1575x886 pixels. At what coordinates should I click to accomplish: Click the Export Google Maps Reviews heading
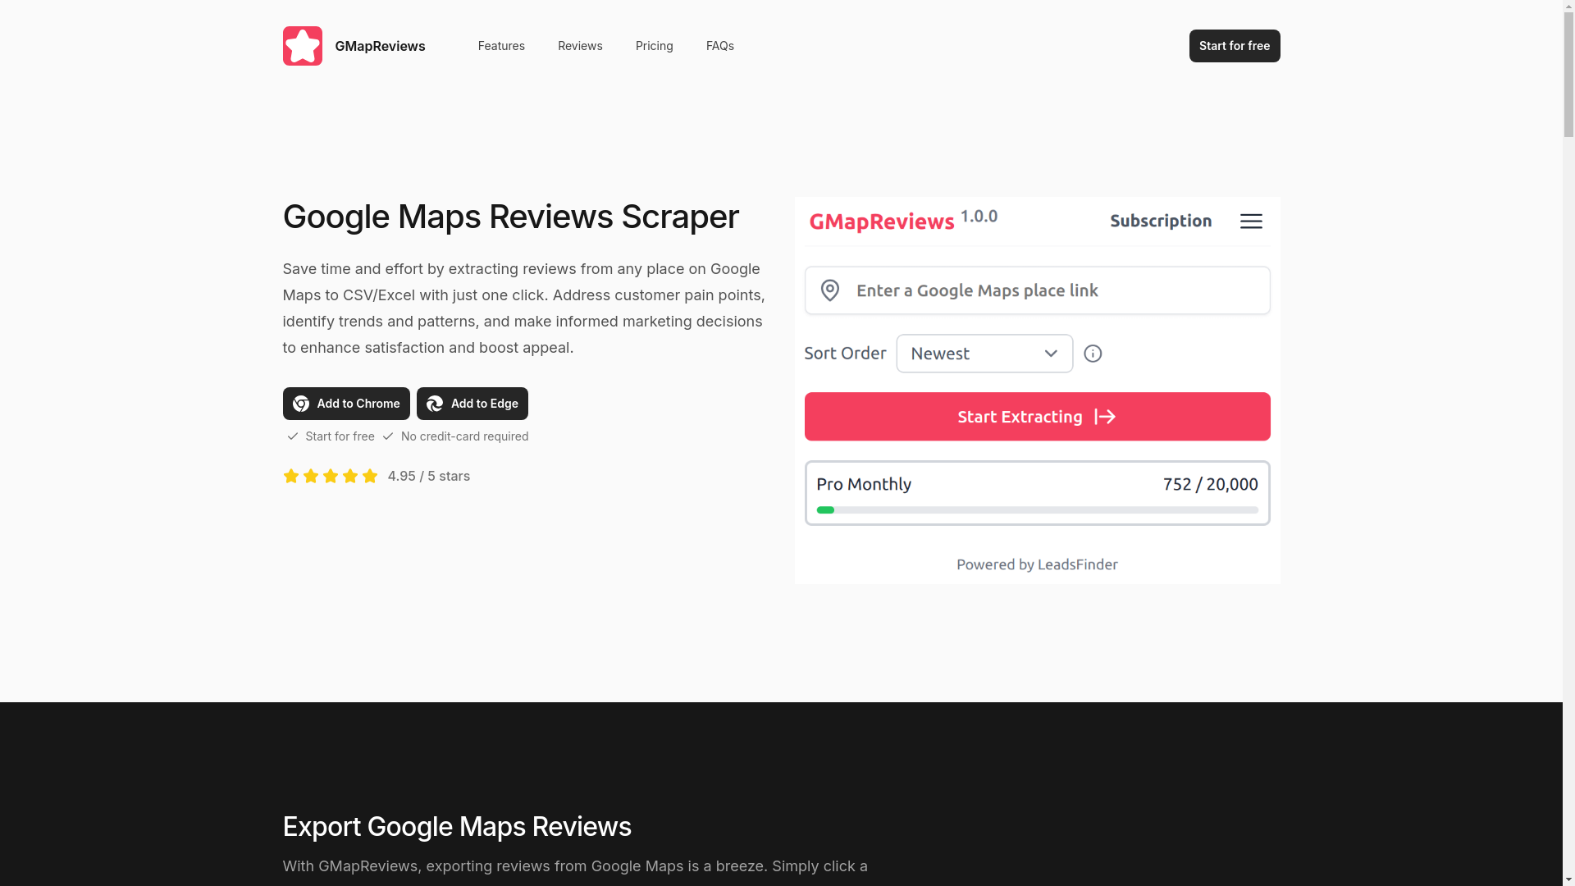(x=457, y=826)
